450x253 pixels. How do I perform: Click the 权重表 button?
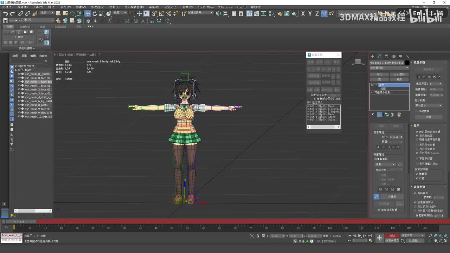(x=392, y=197)
